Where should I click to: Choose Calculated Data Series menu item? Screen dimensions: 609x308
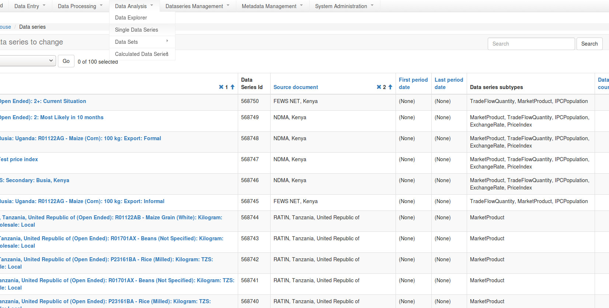[x=142, y=54]
